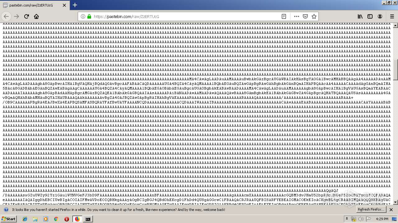Open the media player taskbar icon
The width and height of the screenshot is (398, 223).
click(x=46, y=219)
